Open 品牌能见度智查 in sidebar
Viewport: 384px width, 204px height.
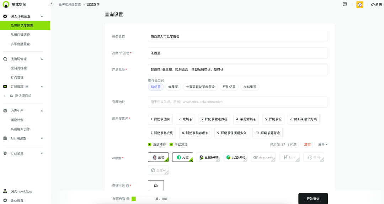[25, 26]
